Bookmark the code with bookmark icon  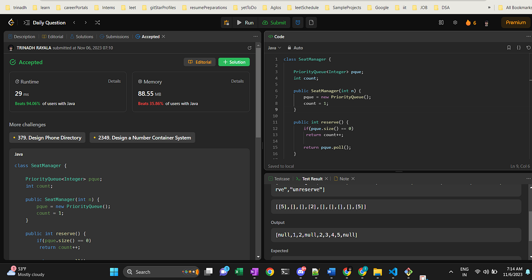click(x=509, y=48)
